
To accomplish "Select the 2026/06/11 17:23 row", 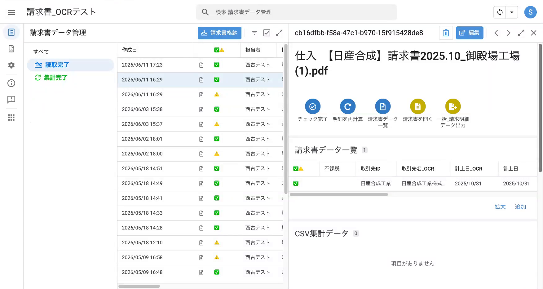I will click(200, 65).
